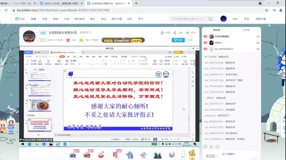Switch to the Animation ribbon tab

click(x=88, y=56)
